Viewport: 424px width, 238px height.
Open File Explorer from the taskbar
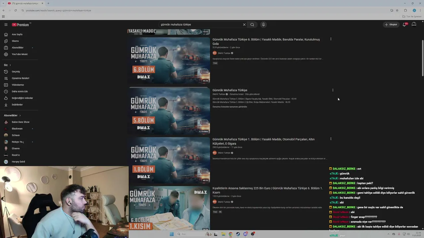pos(223,234)
